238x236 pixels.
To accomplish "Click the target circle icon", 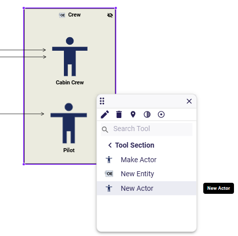I will coord(161,114).
